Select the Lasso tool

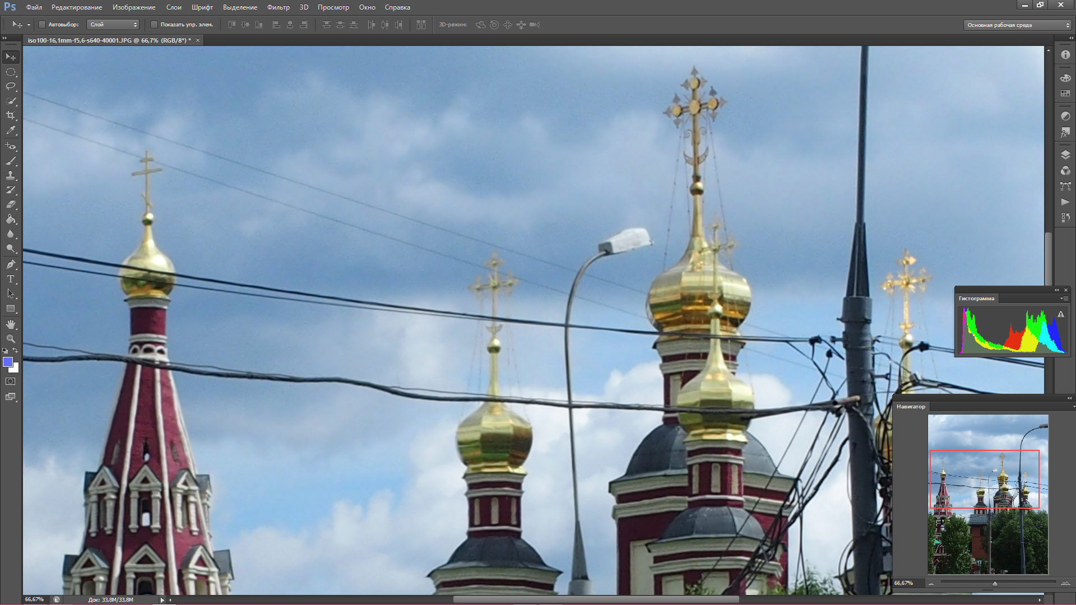tap(11, 86)
